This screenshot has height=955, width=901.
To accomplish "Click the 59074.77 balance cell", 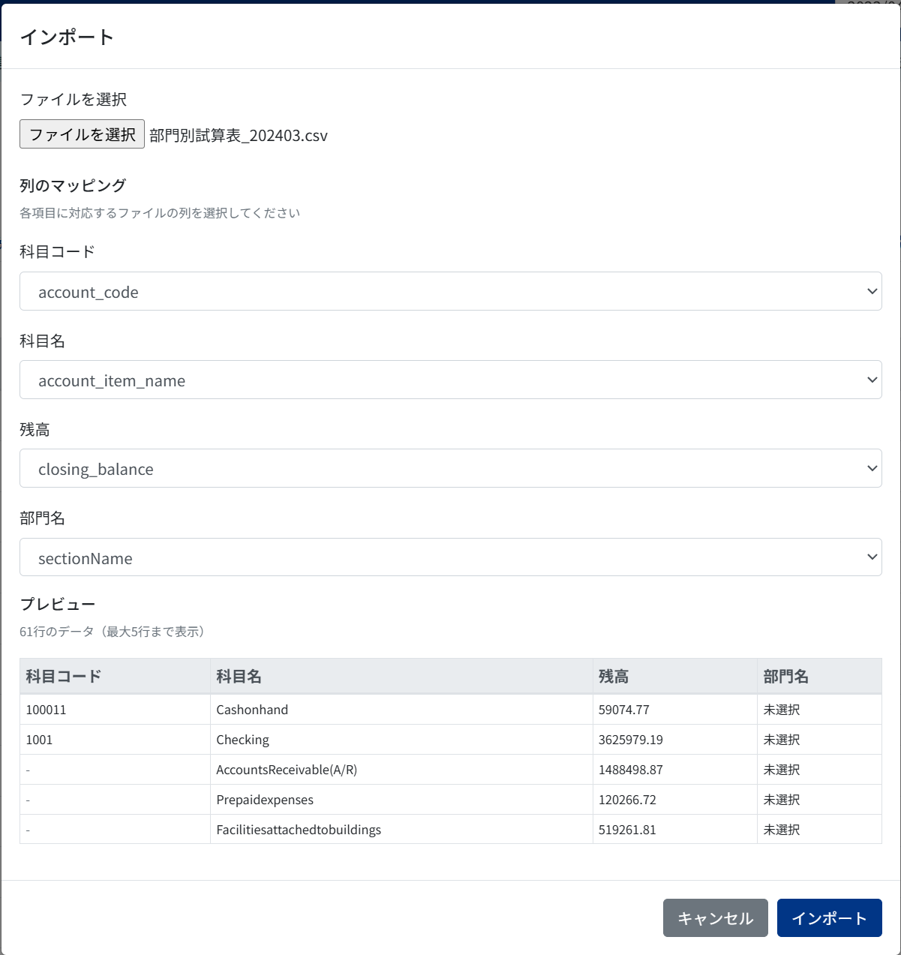I will [x=623, y=710].
